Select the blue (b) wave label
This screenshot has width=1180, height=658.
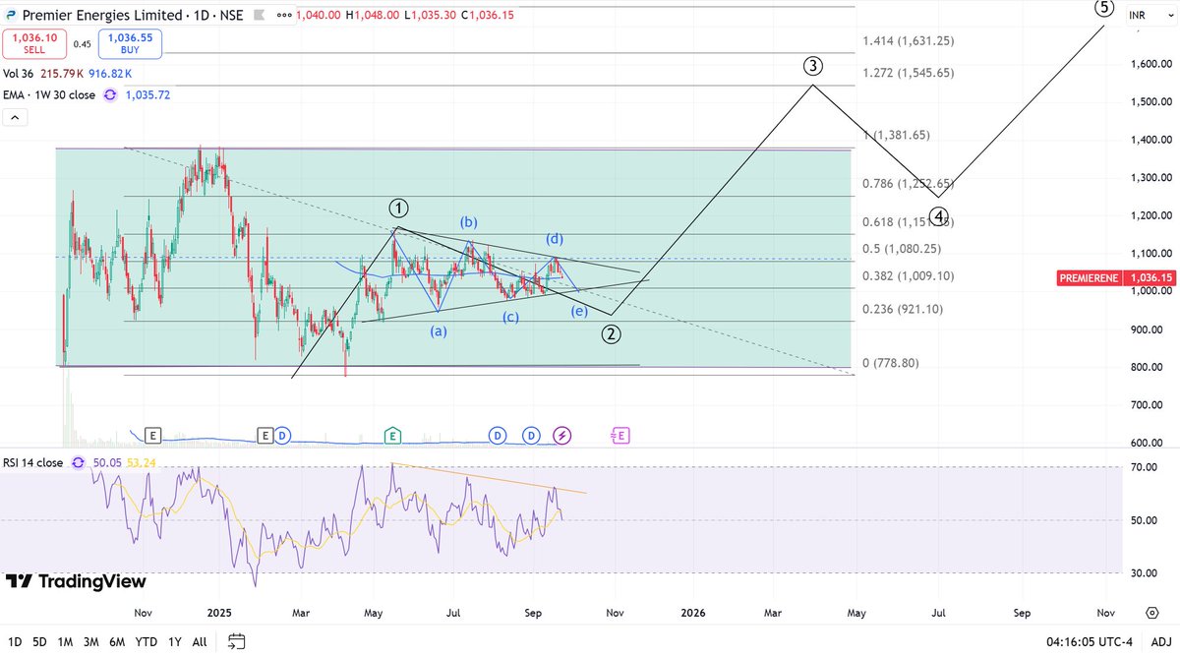click(x=469, y=222)
